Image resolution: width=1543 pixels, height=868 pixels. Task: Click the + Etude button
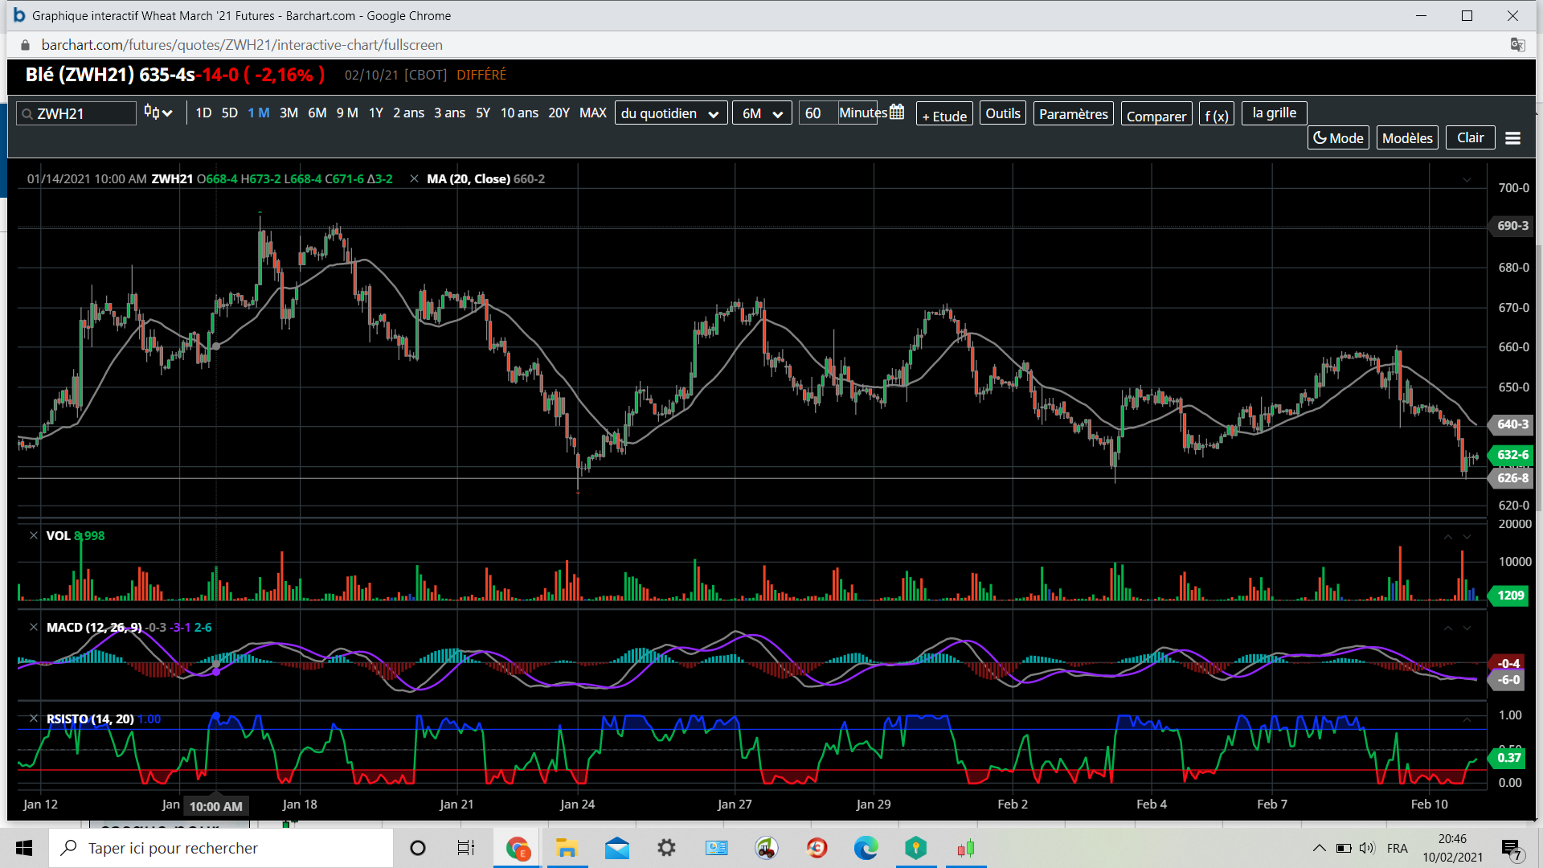click(x=944, y=116)
